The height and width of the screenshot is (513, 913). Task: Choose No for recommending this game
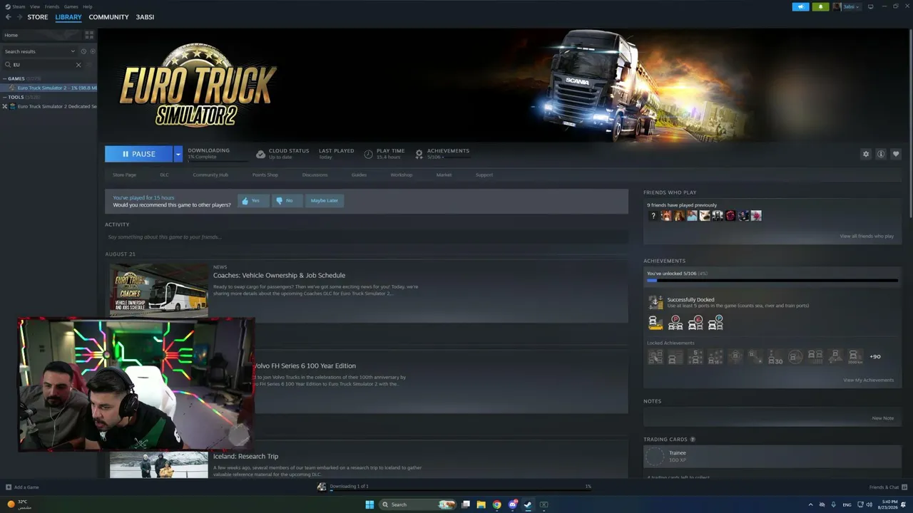[287, 201]
